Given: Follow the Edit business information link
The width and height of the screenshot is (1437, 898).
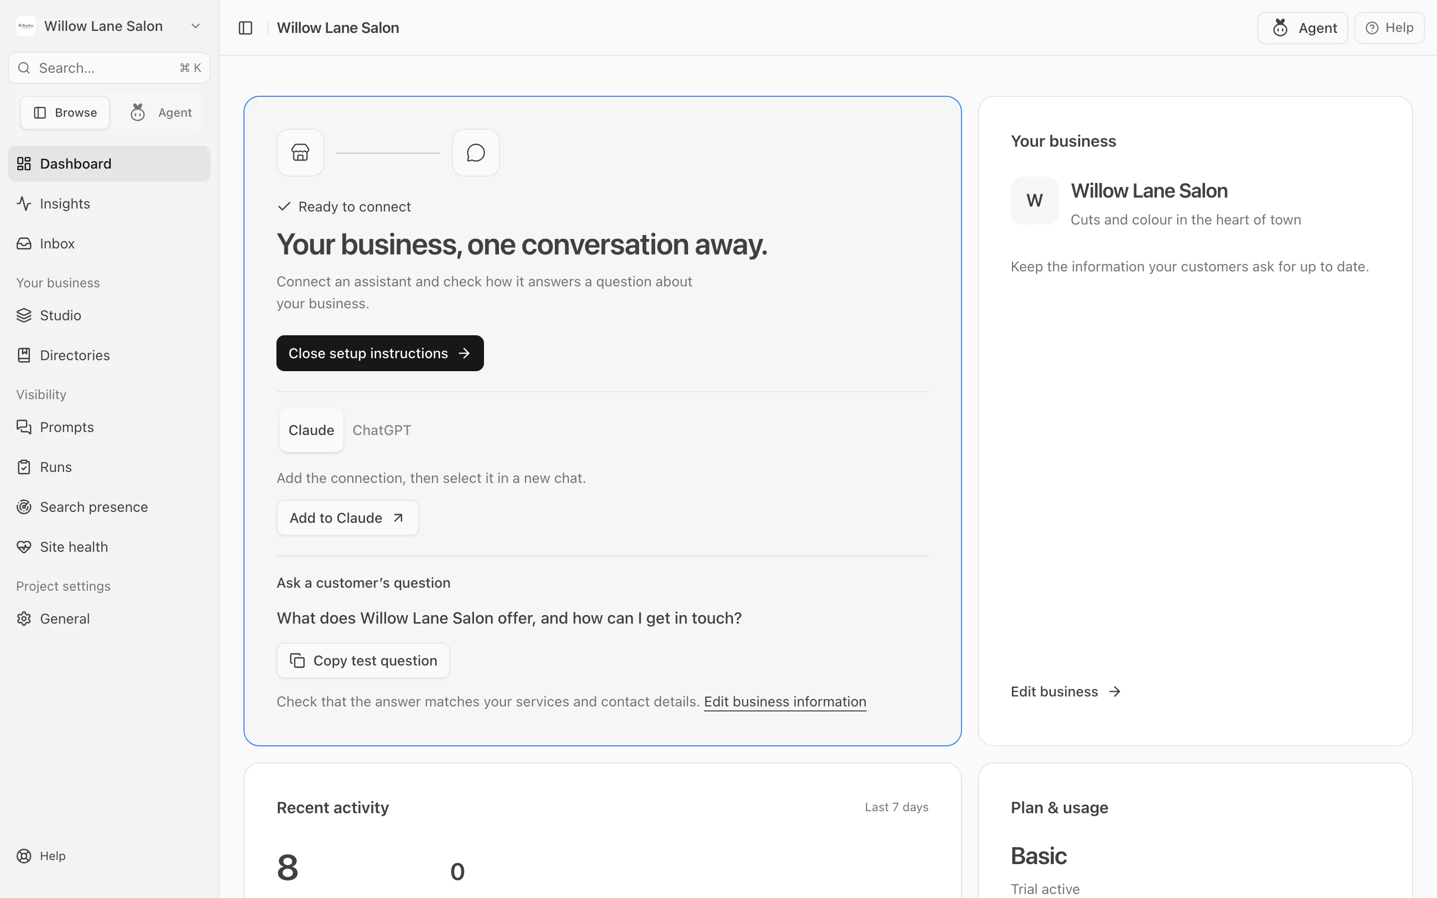Looking at the screenshot, I should point(785,701).
